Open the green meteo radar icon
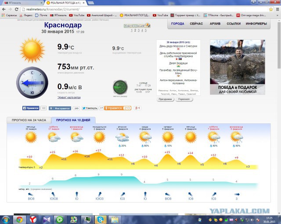281x224 pixels. pos(119,86)
